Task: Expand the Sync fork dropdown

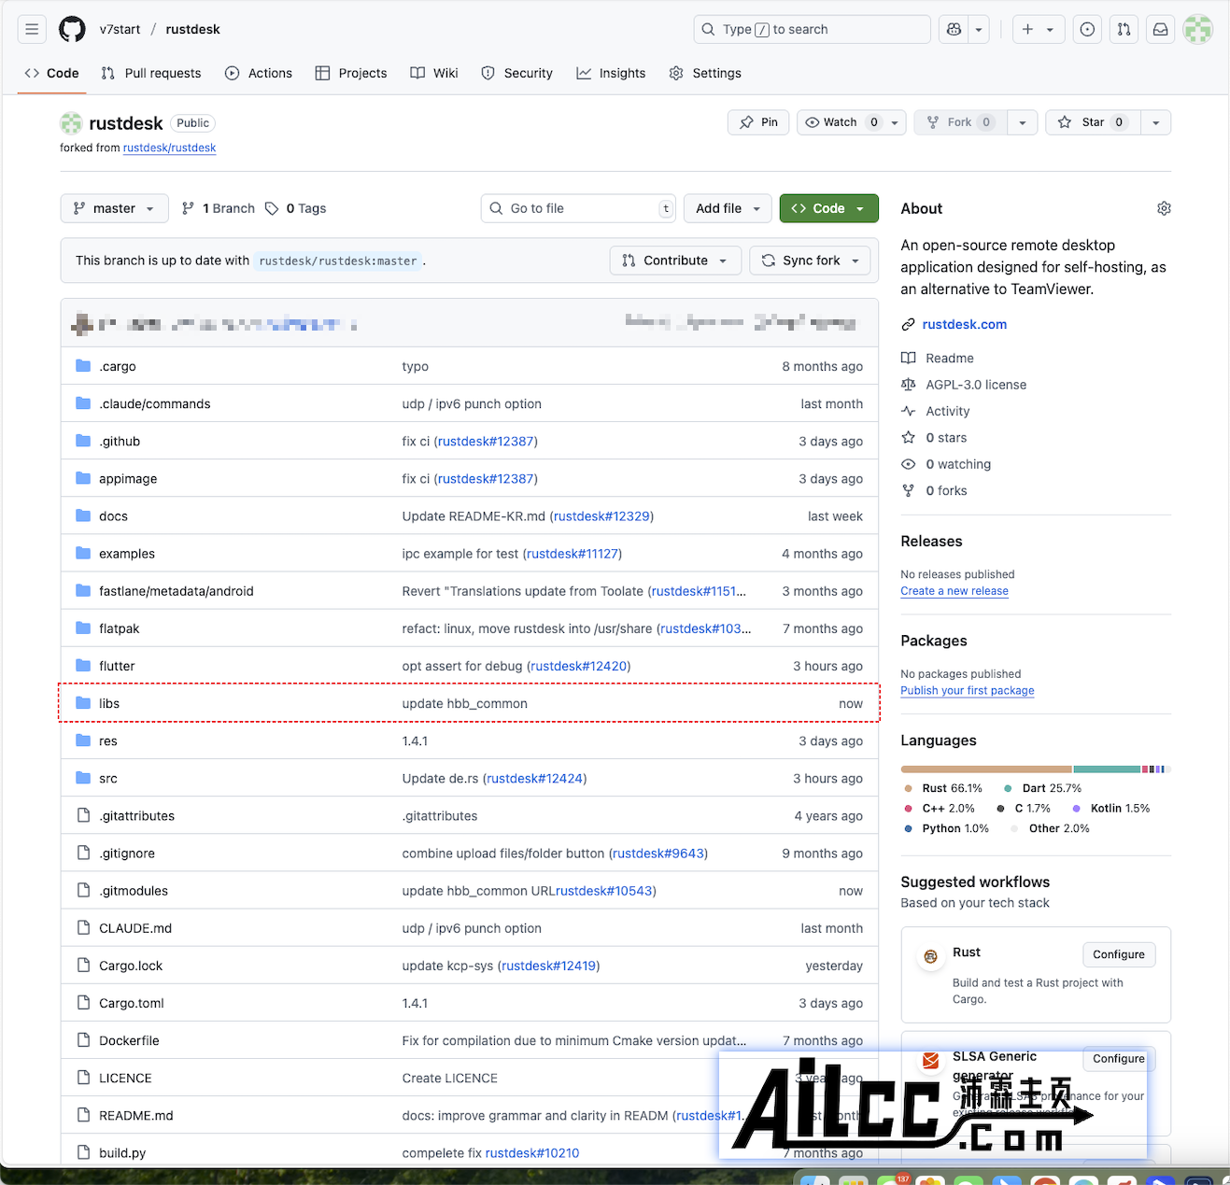Action: [811, 261]
